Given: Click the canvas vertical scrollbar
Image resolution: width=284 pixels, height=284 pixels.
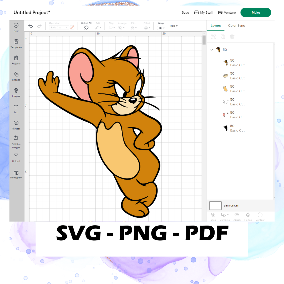Looking at the screenshot, I should [204, 40].
